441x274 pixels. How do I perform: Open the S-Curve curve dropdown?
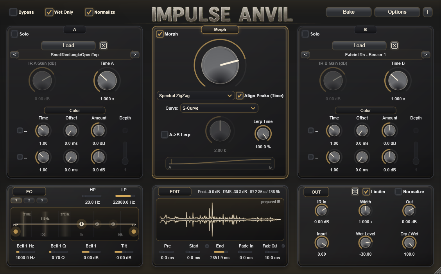pyautogui.click(x=219, y=108)
